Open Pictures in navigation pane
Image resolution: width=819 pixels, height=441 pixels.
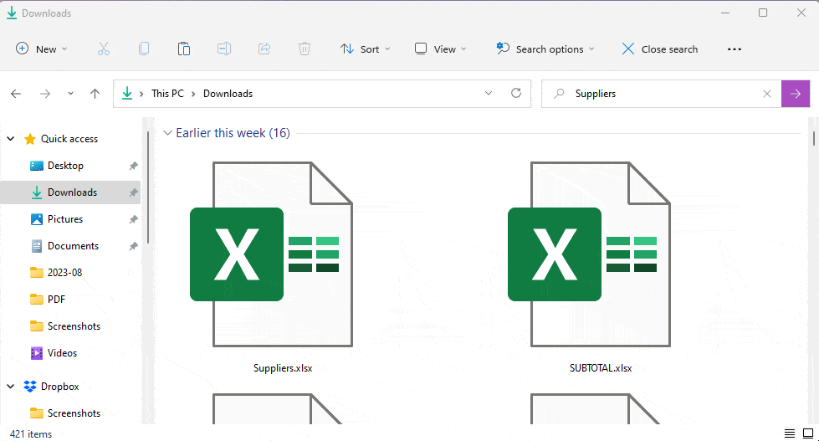(64, 219)
